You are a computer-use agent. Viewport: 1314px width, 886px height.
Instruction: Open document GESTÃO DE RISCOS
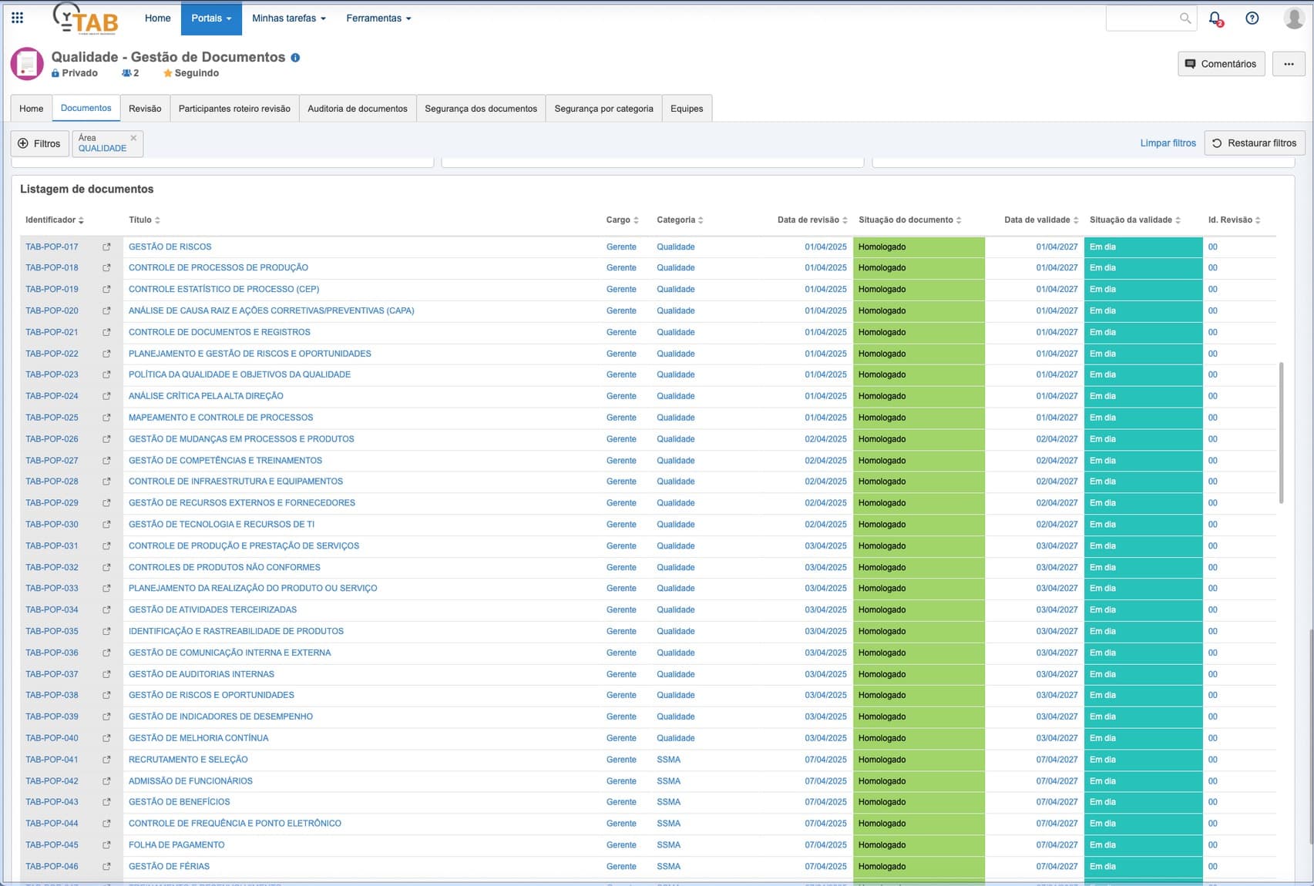(x=170, y=247)
